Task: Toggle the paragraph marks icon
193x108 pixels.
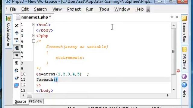Action: click(16, 63)
